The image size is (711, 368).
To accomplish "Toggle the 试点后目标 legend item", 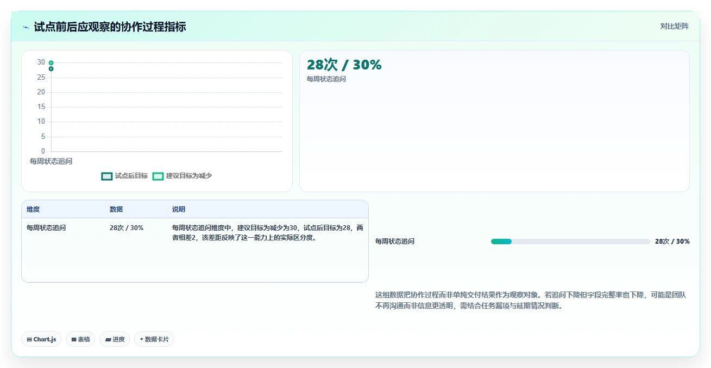I will (x=124, y=176).
